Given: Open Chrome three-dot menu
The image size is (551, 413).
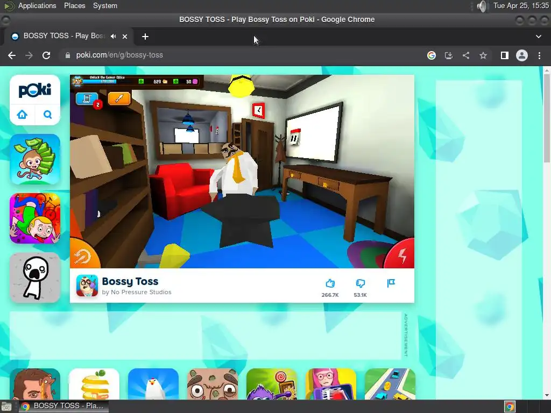Looking at the screenshot, I should click(x=539, y=55).
